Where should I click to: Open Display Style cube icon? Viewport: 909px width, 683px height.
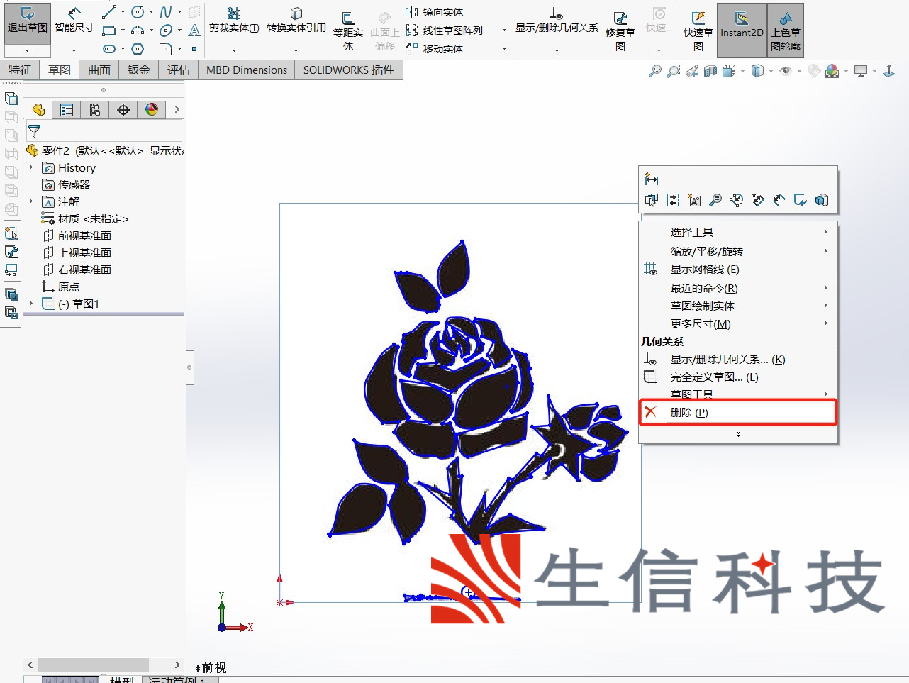(x=758, y=71)
